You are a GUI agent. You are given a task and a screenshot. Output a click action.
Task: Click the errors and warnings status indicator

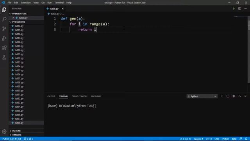29,139
